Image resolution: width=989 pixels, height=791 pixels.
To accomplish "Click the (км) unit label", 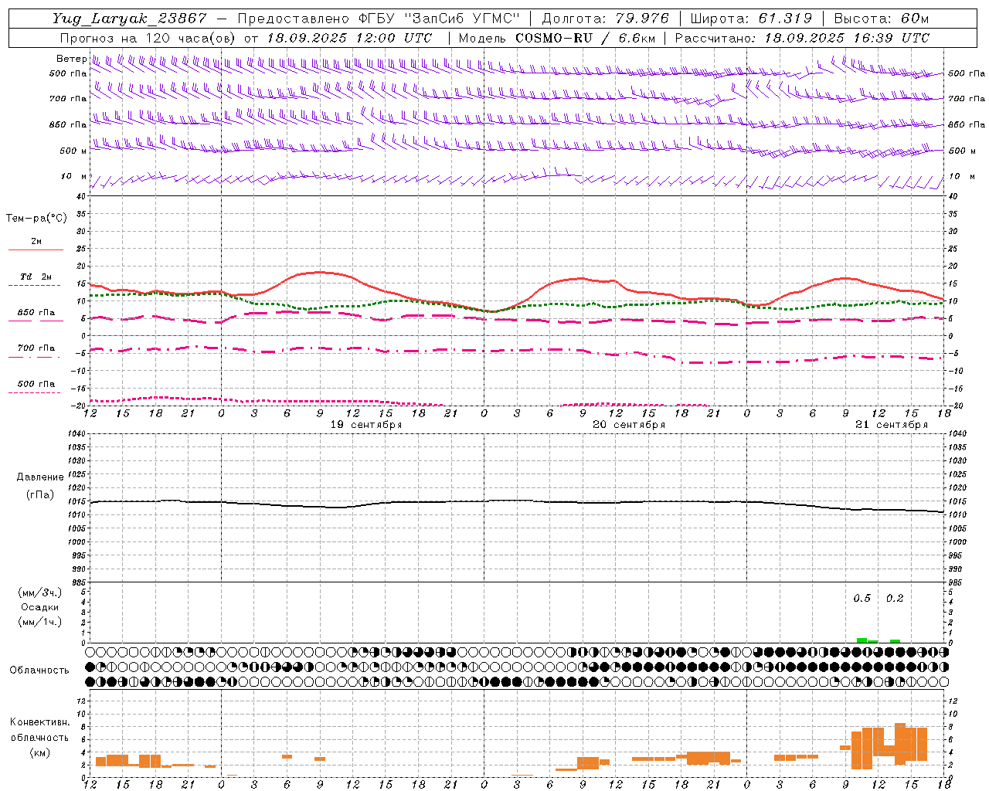I will (39, 752).
